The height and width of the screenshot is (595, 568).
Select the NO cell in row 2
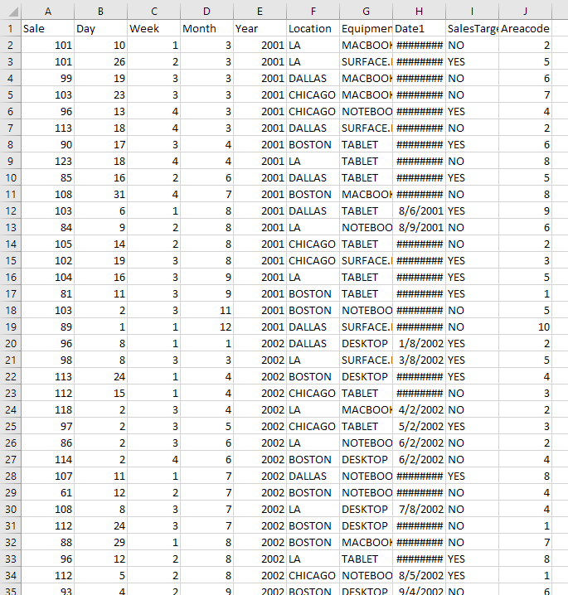coord(472,45)
